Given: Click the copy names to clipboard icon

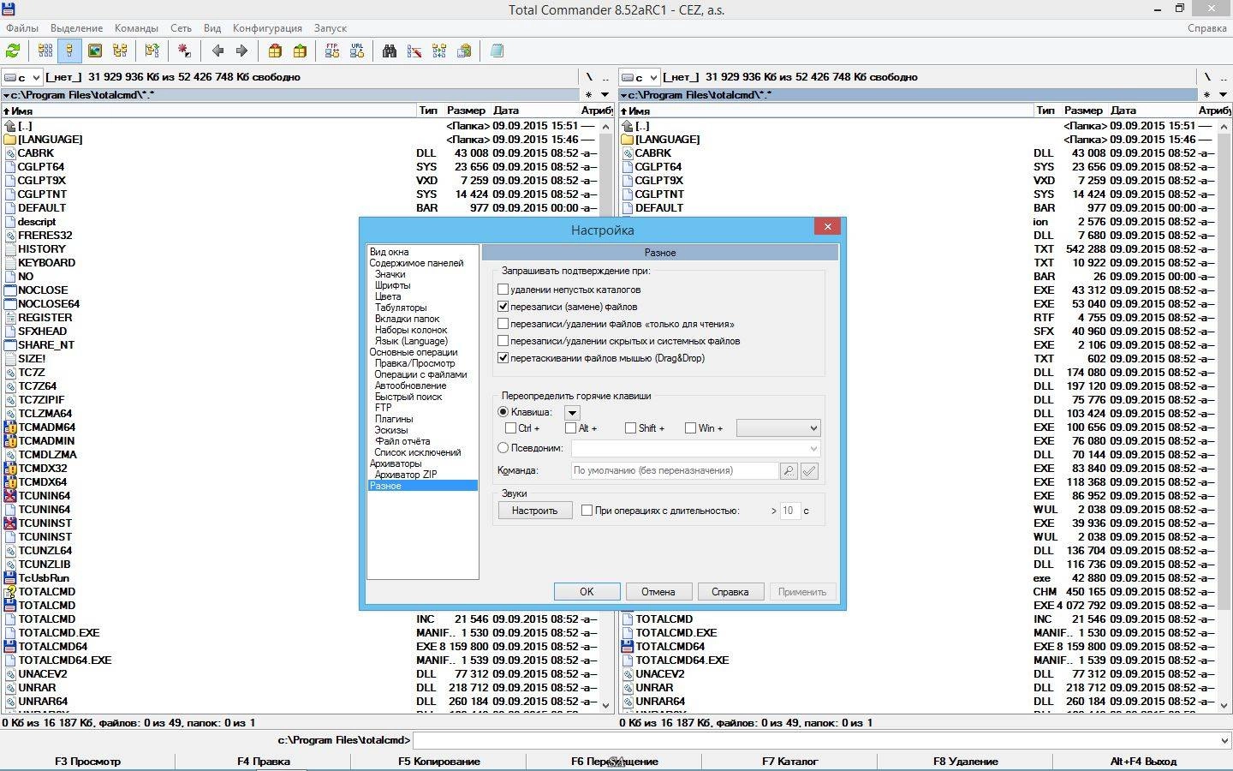Looking at the screenshot, I should point(464,51).
